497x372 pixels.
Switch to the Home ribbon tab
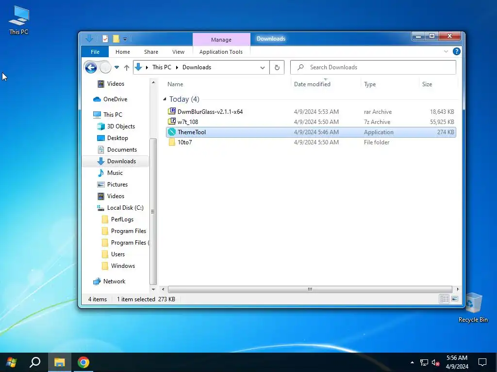(x=123, y=52)
